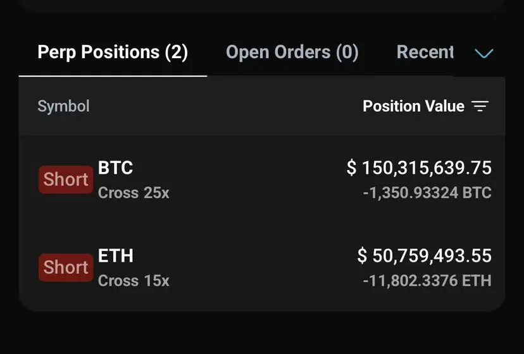Expand the tabs chevron dropdown arrow
Viewport: 524px width, 354px height.
(484, 53)
